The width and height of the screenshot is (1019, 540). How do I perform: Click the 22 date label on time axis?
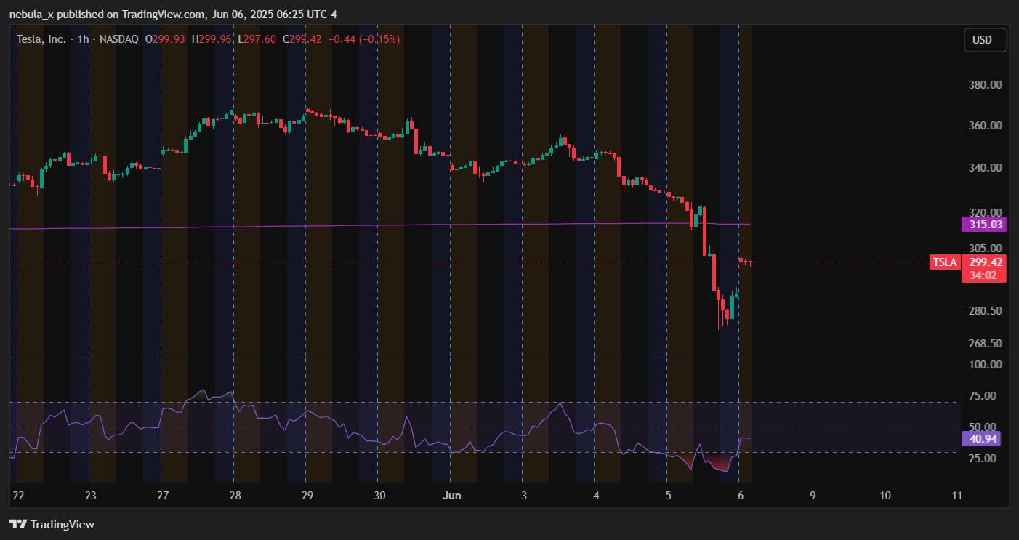(19, 496)
